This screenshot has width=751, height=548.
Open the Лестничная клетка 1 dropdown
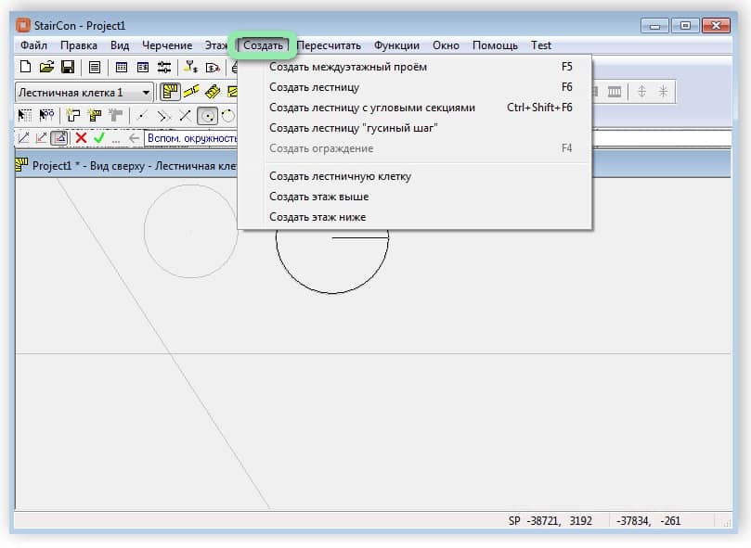pos(147,93)
